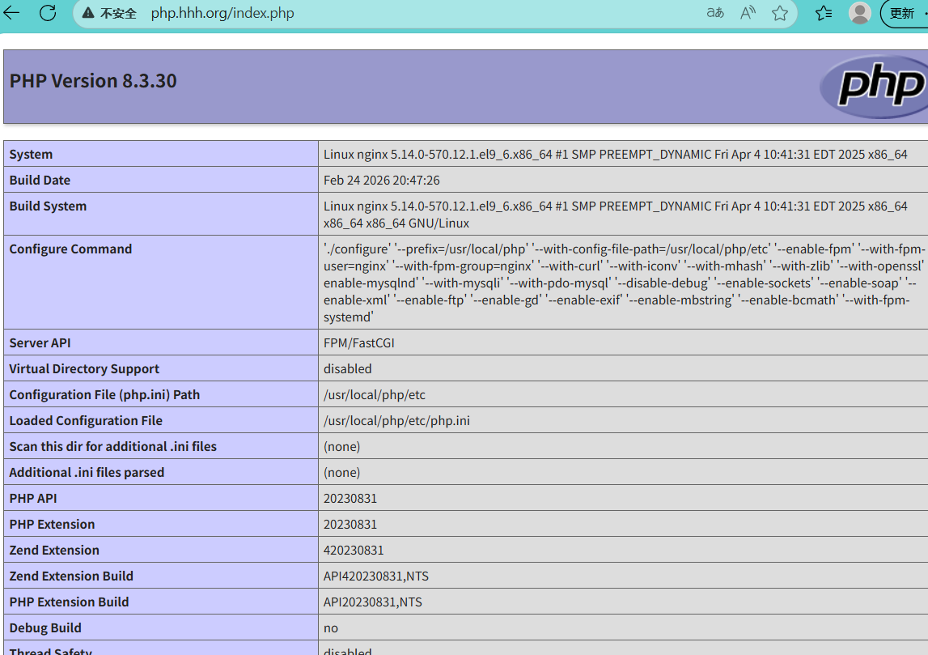Open the 不安全 security warning indicator
This screenshot has height=655, width=928.
(109, 13)
